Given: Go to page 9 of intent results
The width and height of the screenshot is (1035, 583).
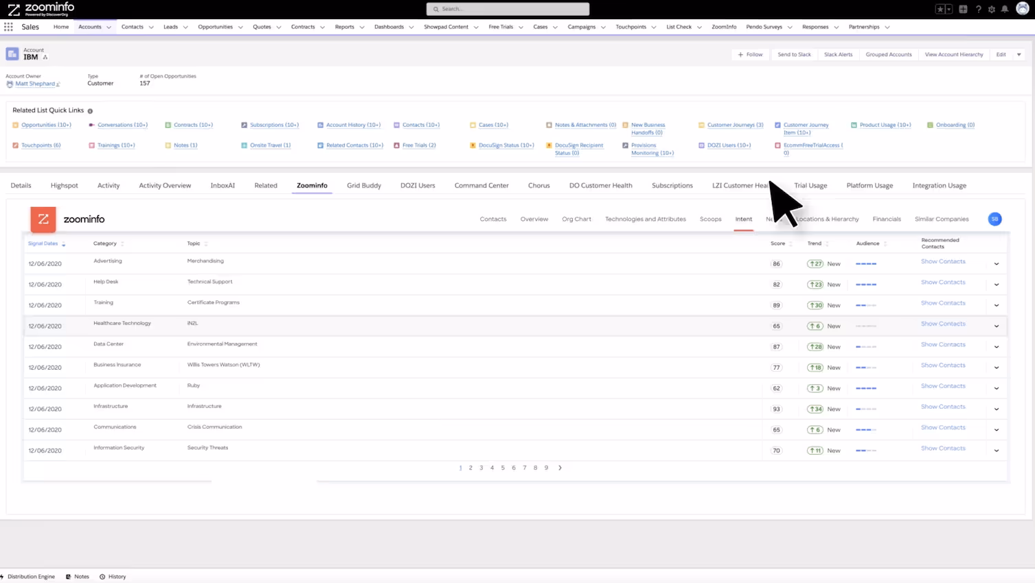Looking at the screenshot, I should (x=547, y=468).
